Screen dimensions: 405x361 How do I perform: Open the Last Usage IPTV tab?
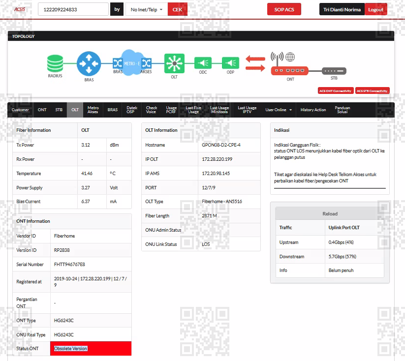(247, 110)
